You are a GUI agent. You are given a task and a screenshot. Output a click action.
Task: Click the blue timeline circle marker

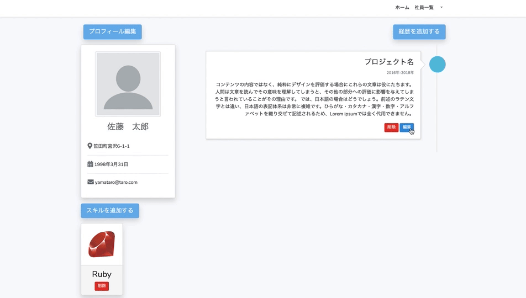coord(437,65)
